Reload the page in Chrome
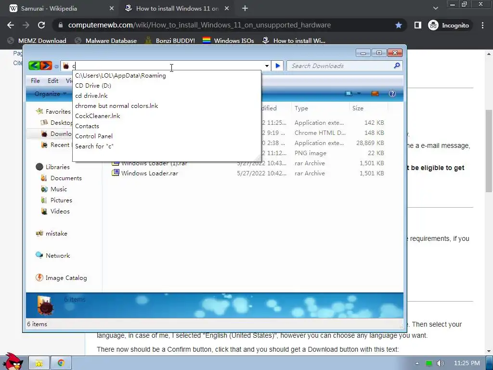The image size is (493, 370). coord(41,25)
